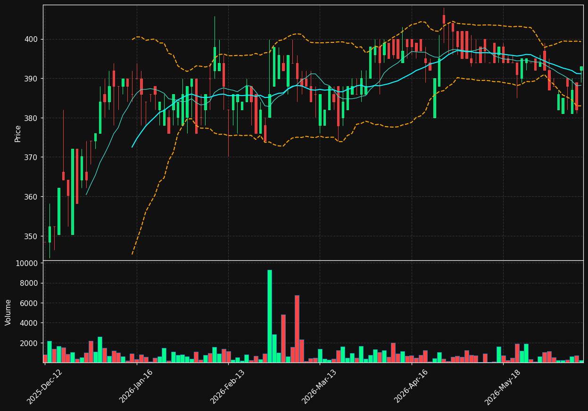The image size is (588, 411).
Task: Click the 8000 volume axis label
Action: [x=29, y=283]
